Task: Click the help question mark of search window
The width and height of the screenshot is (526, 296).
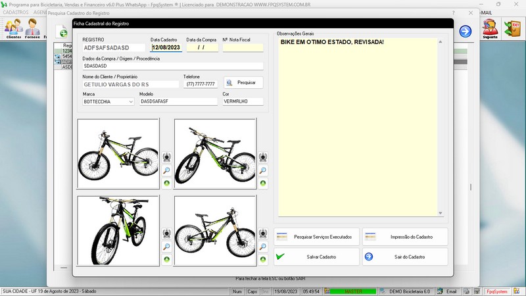Action: pos(453,12)
